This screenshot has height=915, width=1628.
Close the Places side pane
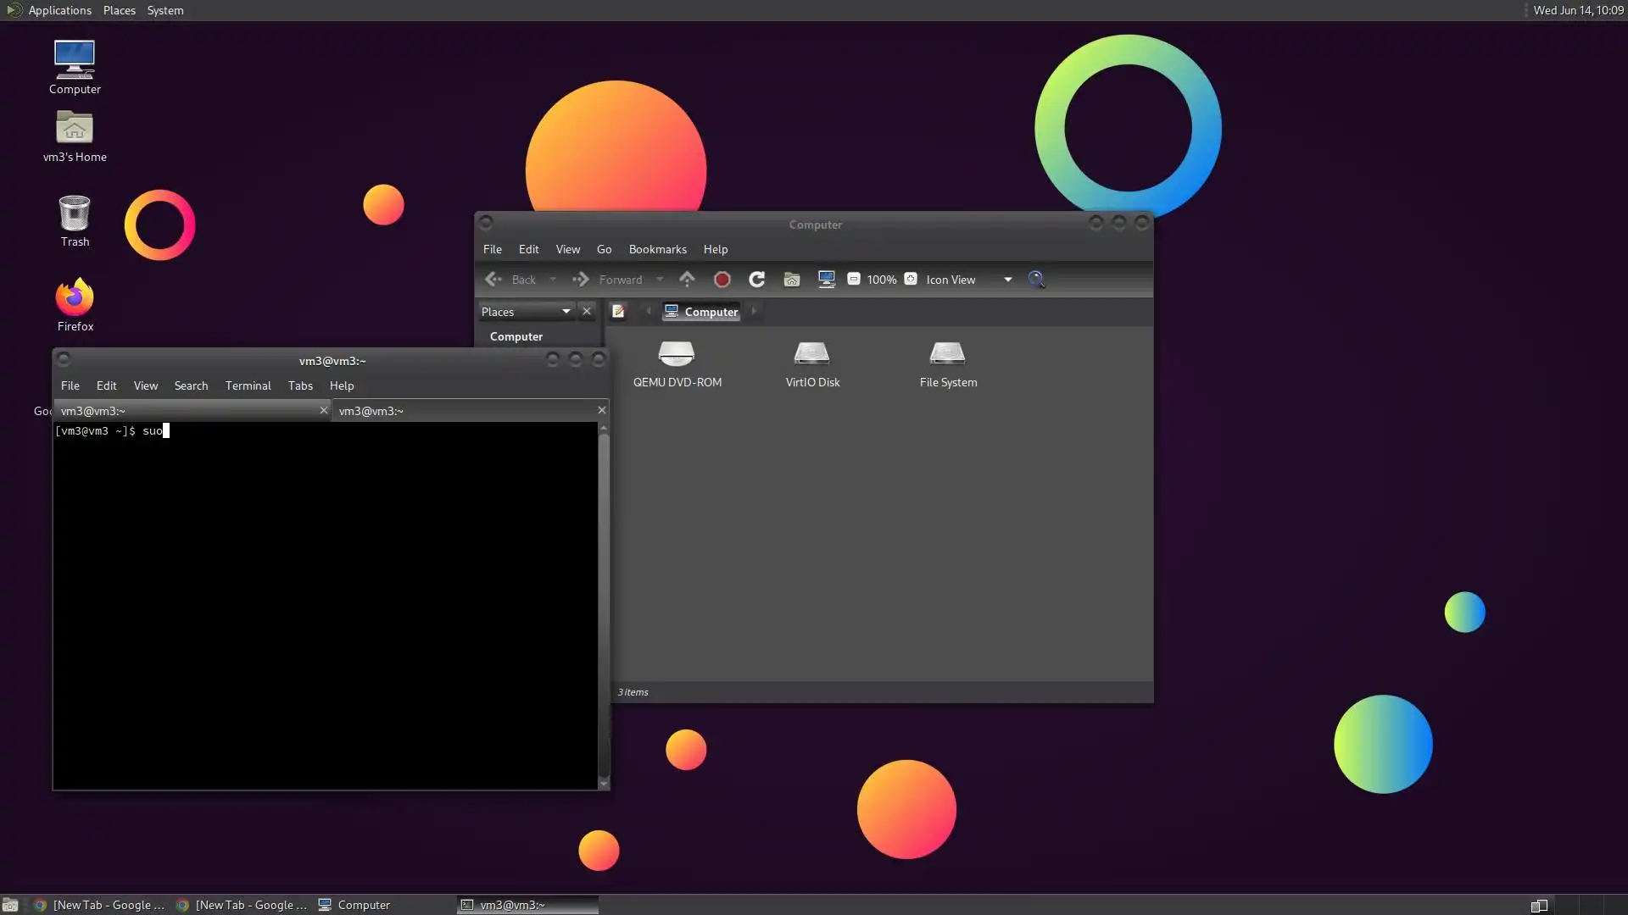pyautogui.click(x=587, y=312)
